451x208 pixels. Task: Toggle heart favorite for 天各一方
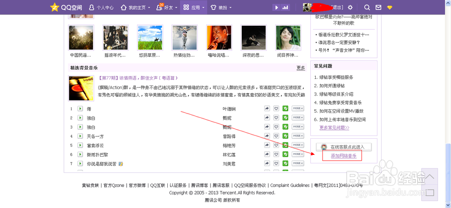point(276,136)
